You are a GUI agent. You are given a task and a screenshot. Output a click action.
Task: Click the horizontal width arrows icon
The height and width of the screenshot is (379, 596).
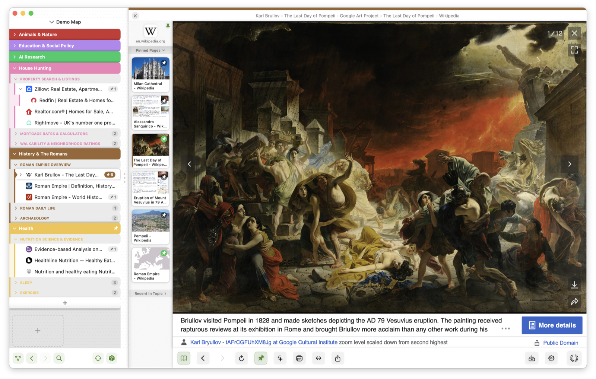pos(318,358)
